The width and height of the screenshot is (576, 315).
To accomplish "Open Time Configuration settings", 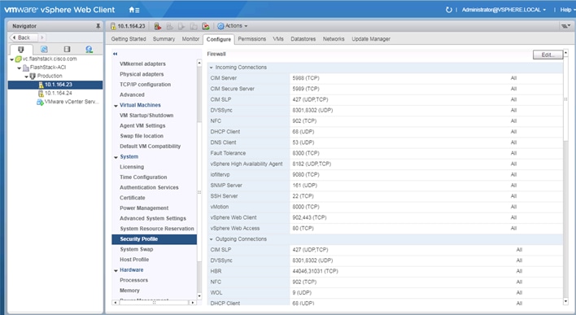I will click(x=143, y=177).
